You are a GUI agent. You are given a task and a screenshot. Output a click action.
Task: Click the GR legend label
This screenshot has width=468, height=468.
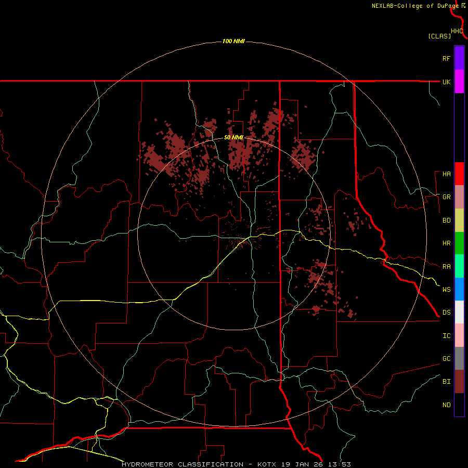[446, 197]
